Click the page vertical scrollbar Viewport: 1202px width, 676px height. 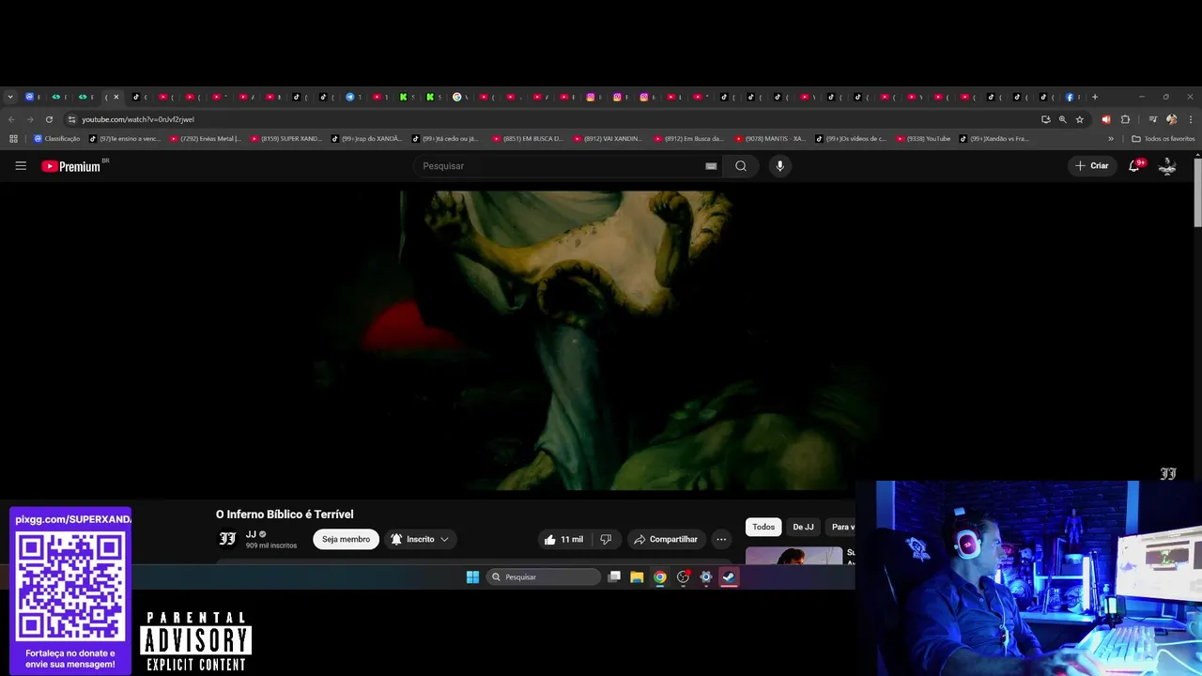click(1197, 192)
